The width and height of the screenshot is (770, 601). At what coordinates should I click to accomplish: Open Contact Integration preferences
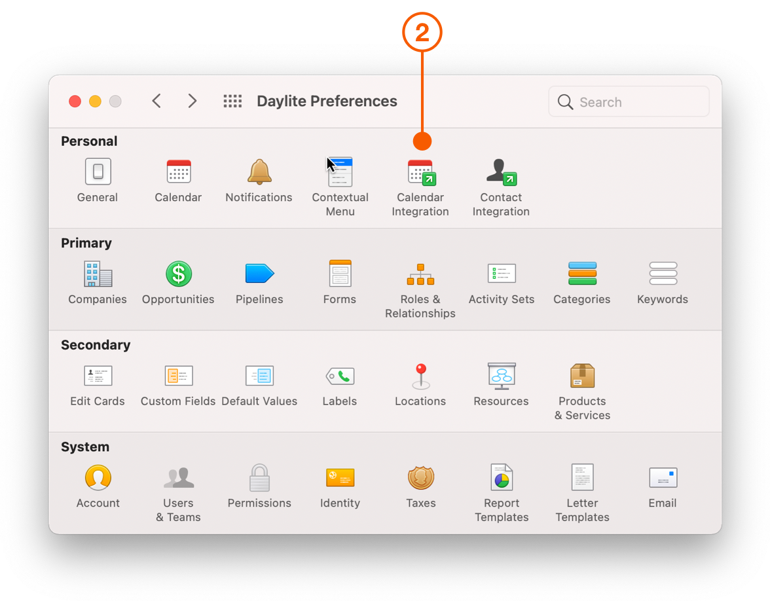click(501, 173)
